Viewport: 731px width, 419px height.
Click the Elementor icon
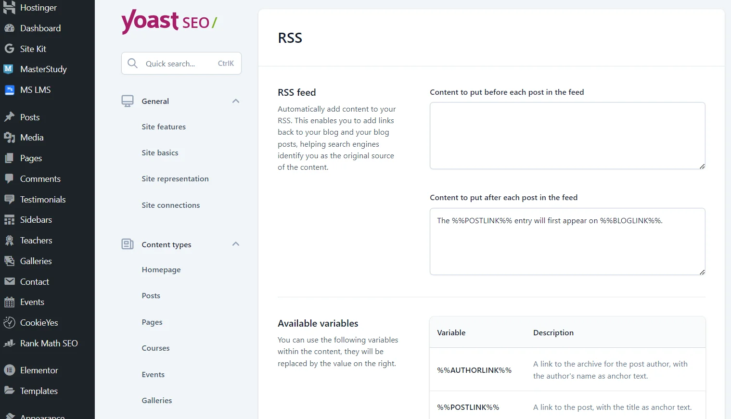point(9,370)
